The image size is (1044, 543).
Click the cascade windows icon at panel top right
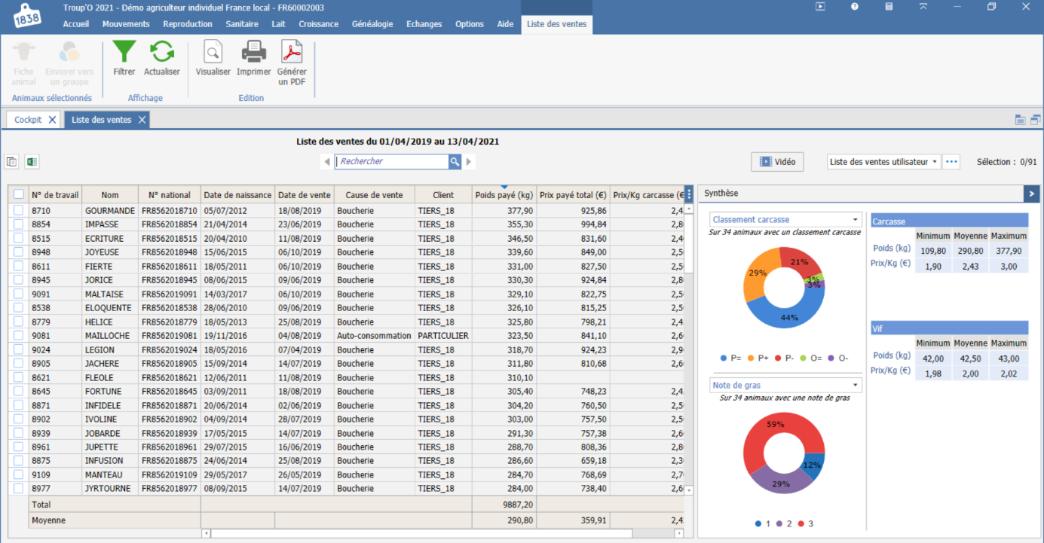click(x=1036, y=119)
